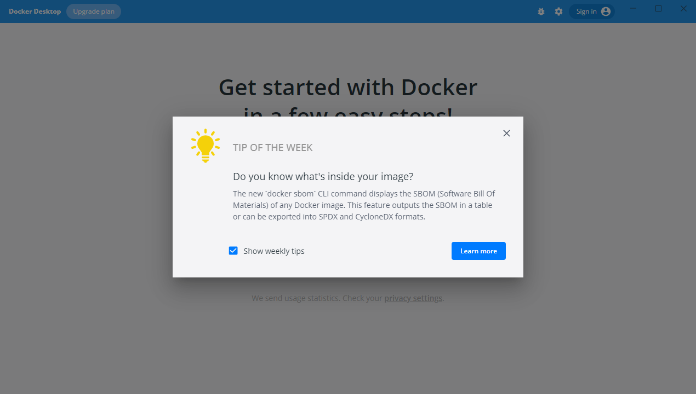Click the yellow lightbulb tip icon
Screen dimensions: 696x394
(x=206, y=146)
